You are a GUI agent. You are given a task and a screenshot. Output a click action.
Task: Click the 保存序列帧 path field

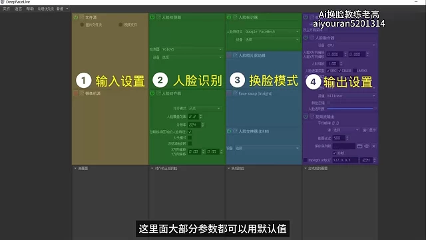pyautogui.click(x=343, y=146)
